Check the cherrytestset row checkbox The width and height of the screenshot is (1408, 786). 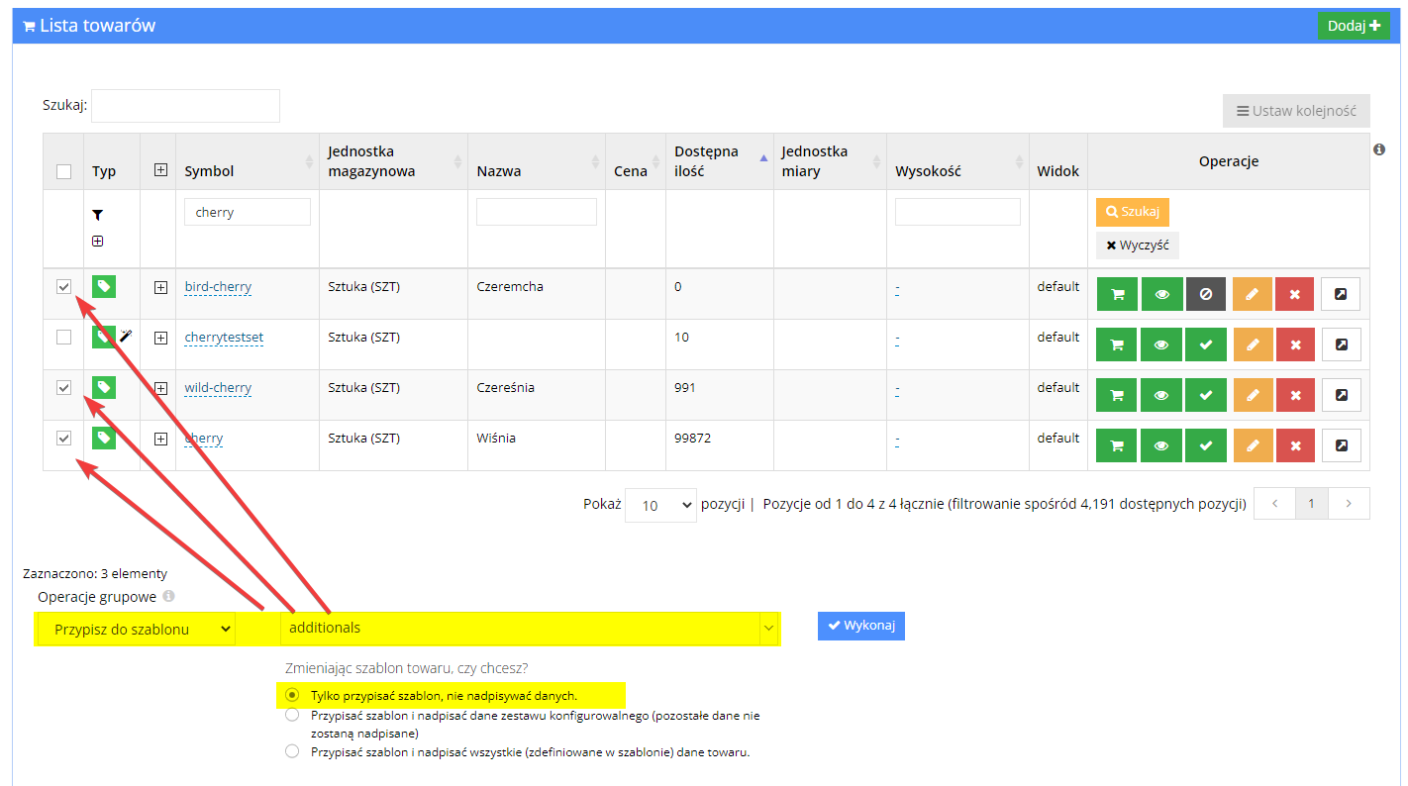point(64,337)
